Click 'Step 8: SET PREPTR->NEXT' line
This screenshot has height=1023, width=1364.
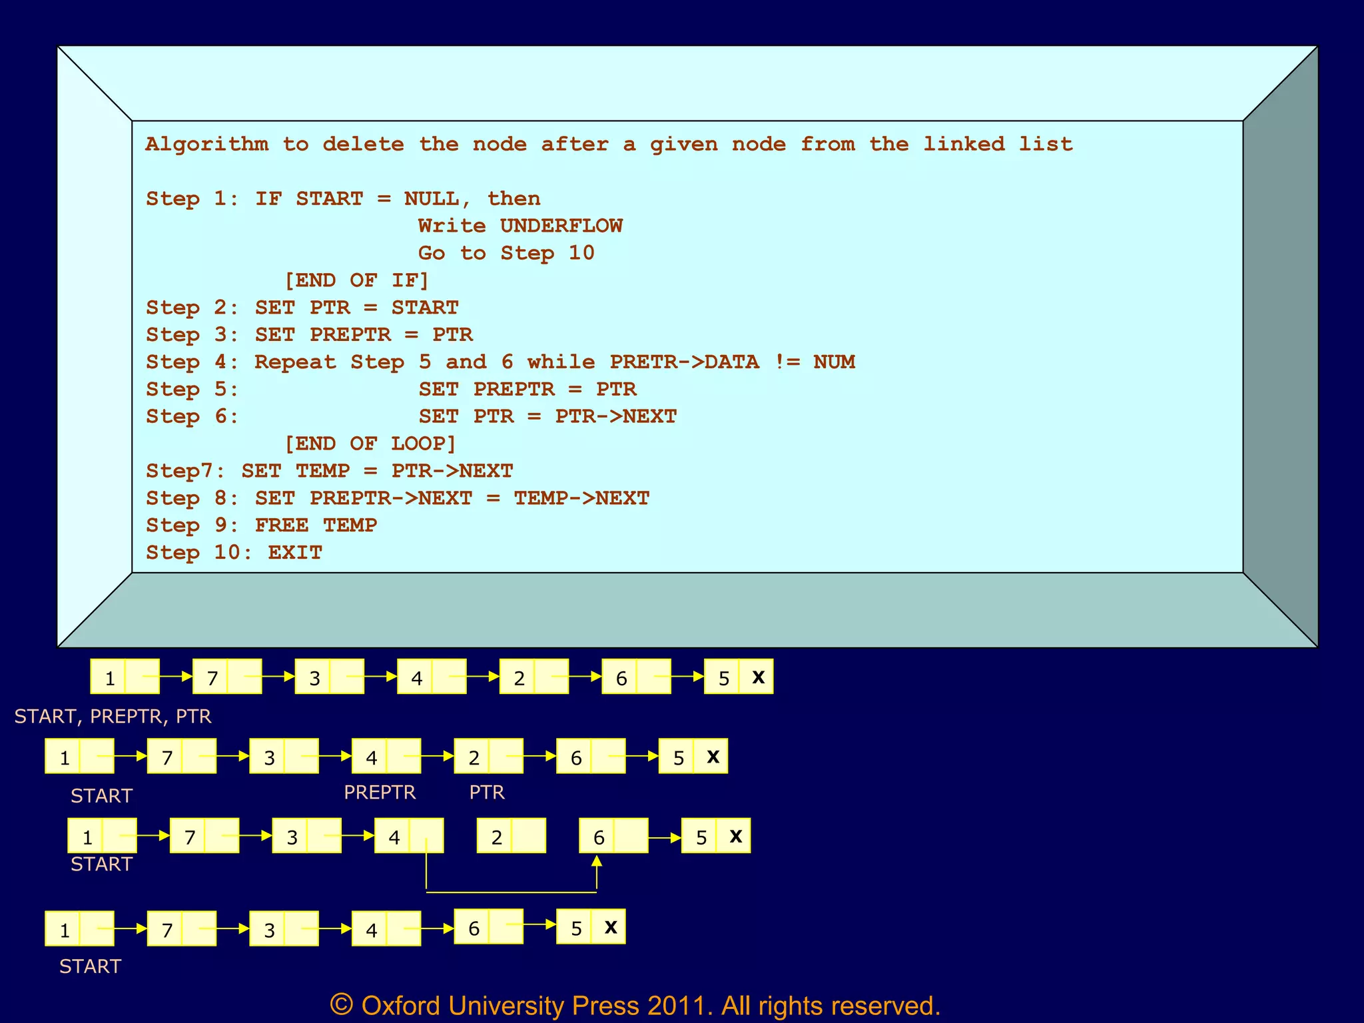(x=397, y=498)
